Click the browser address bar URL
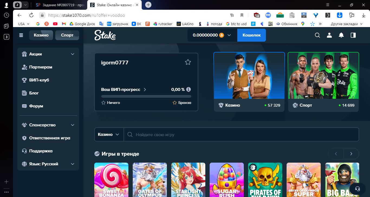Screen dimensions: 370x197 [86, 15]
